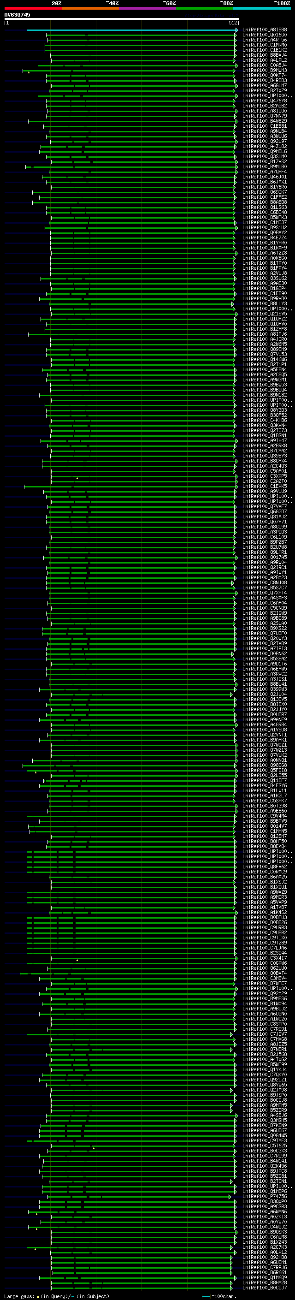Image resolution: width=295 pixels, height=1300 pixels.
Task: Click the UniRef100_A6GLM7 label
Action: [265, 85]
